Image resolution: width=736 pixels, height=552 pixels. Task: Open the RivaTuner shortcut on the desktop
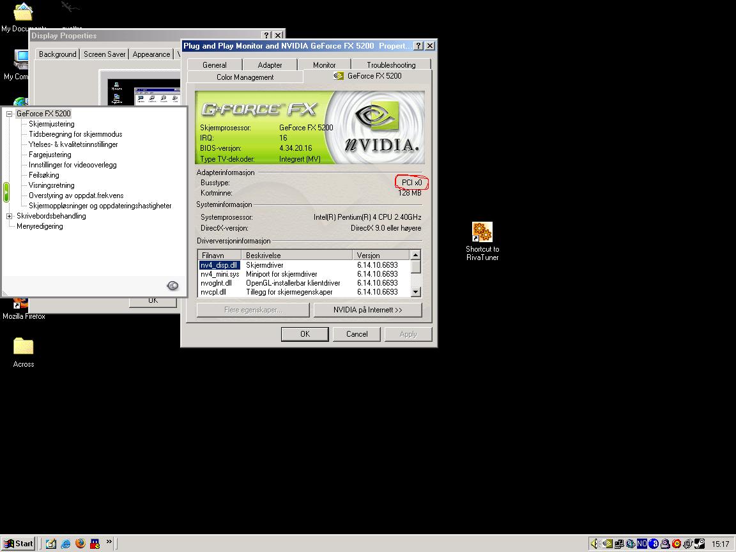tap(482, 241)
